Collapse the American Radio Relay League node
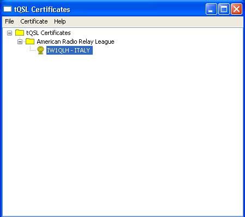Image resolution: width=245 pixels, height=217 pixels. click(x=20, y=42)
